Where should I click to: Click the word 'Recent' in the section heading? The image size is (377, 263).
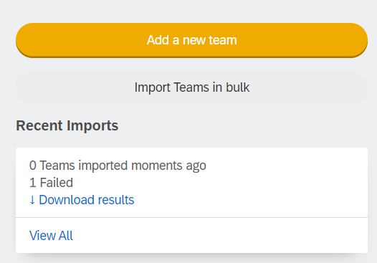[x=39, y=125]
